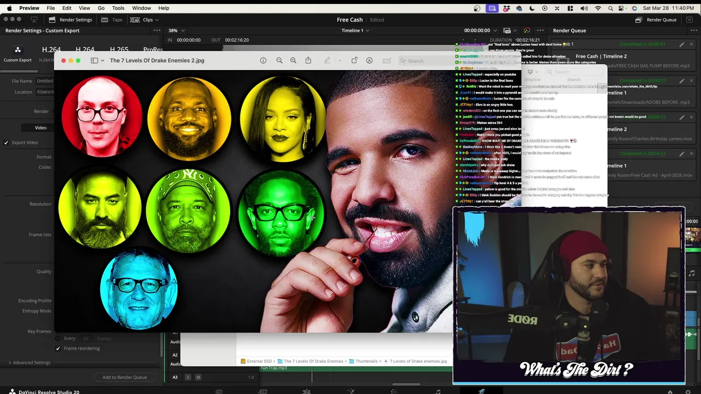Open the Share icon in Preview toolbar

pos(308,60)
